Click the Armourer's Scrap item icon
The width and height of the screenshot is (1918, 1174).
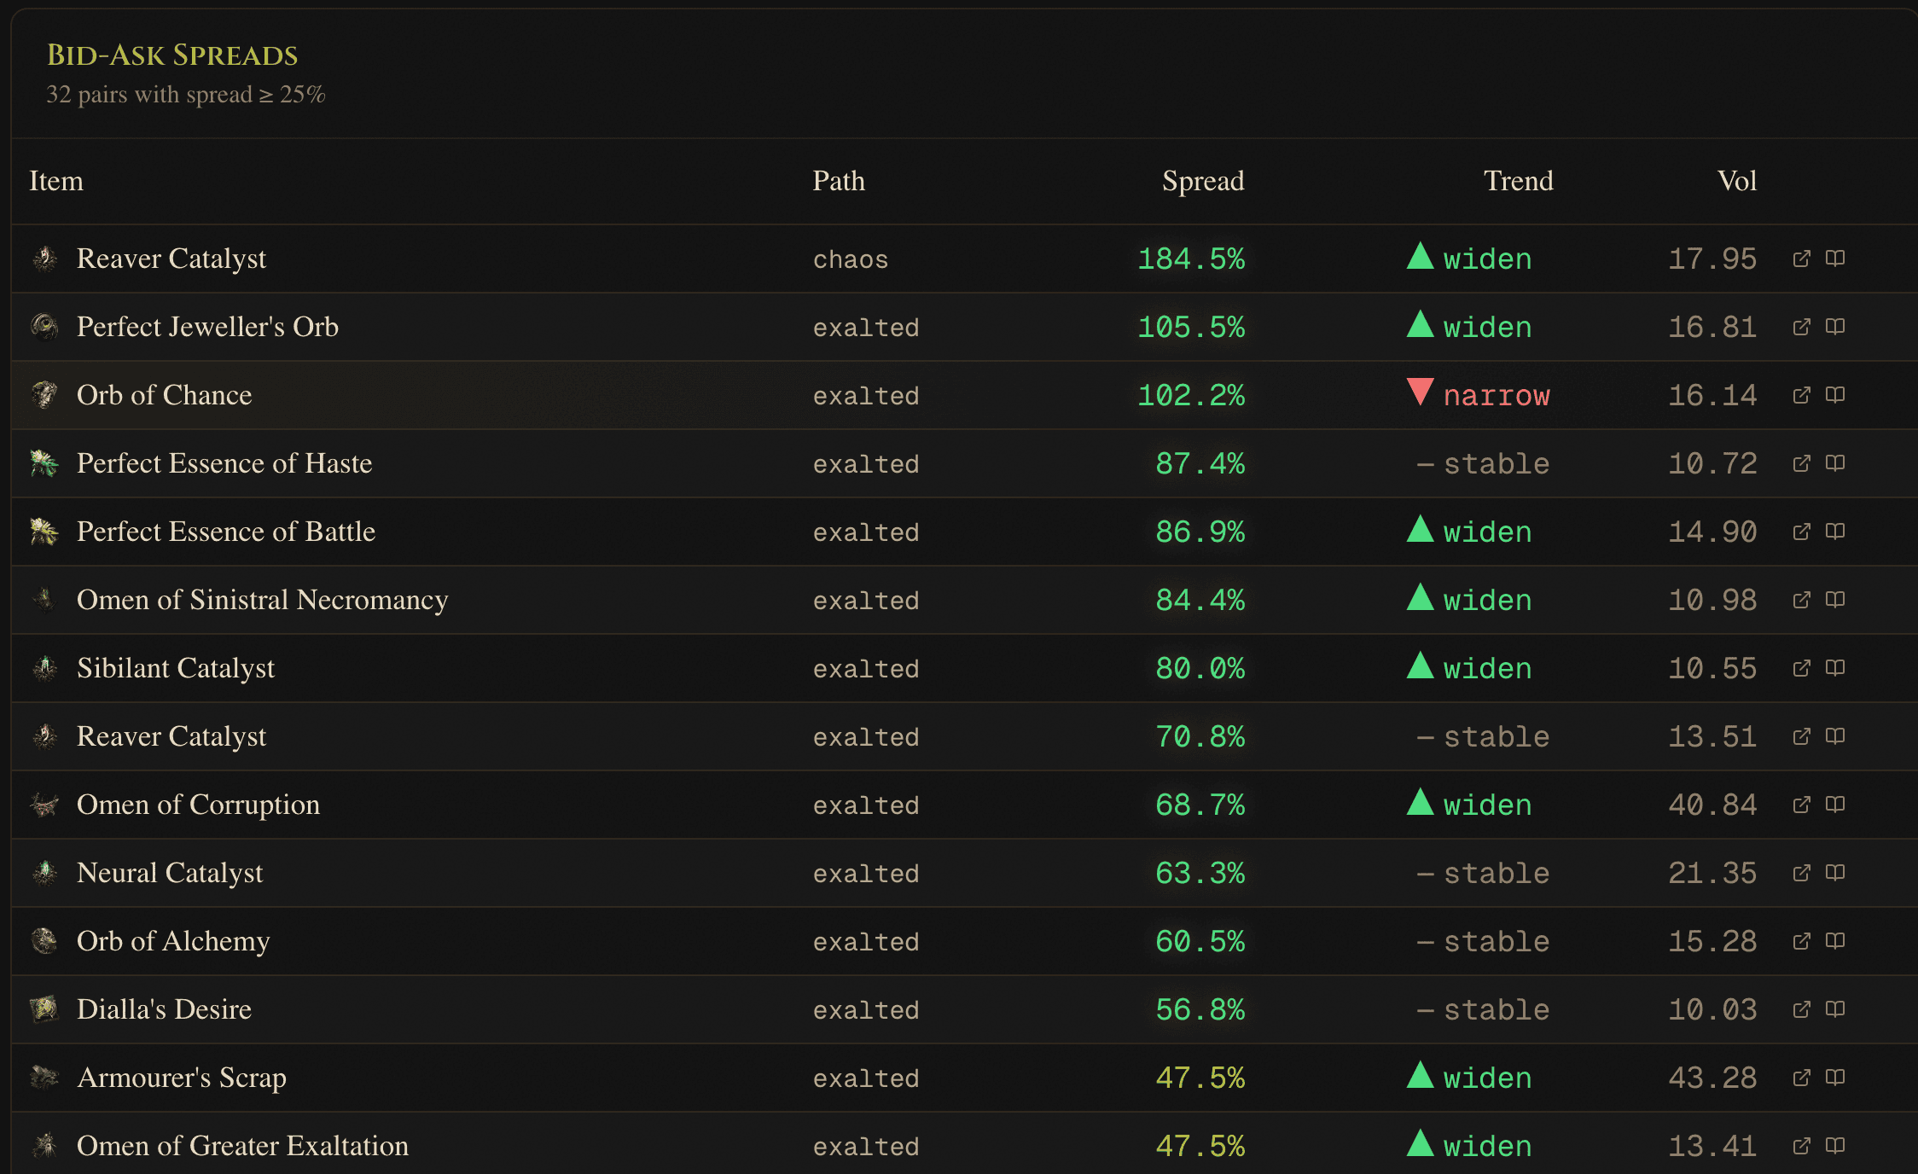tap(44, 1078)
